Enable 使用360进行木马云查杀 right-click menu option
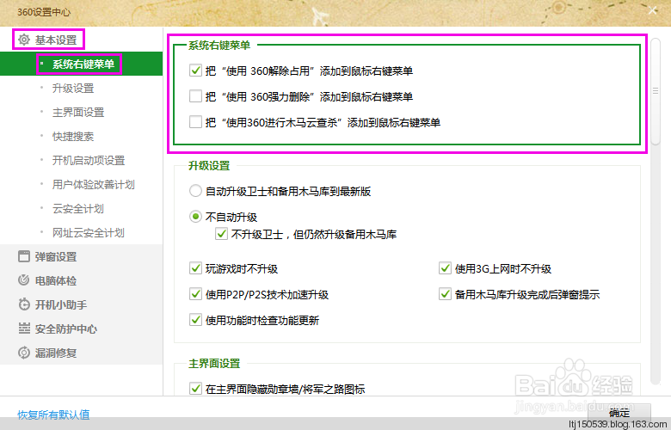This screenshot has height=430, width=671. coord(195,122)
